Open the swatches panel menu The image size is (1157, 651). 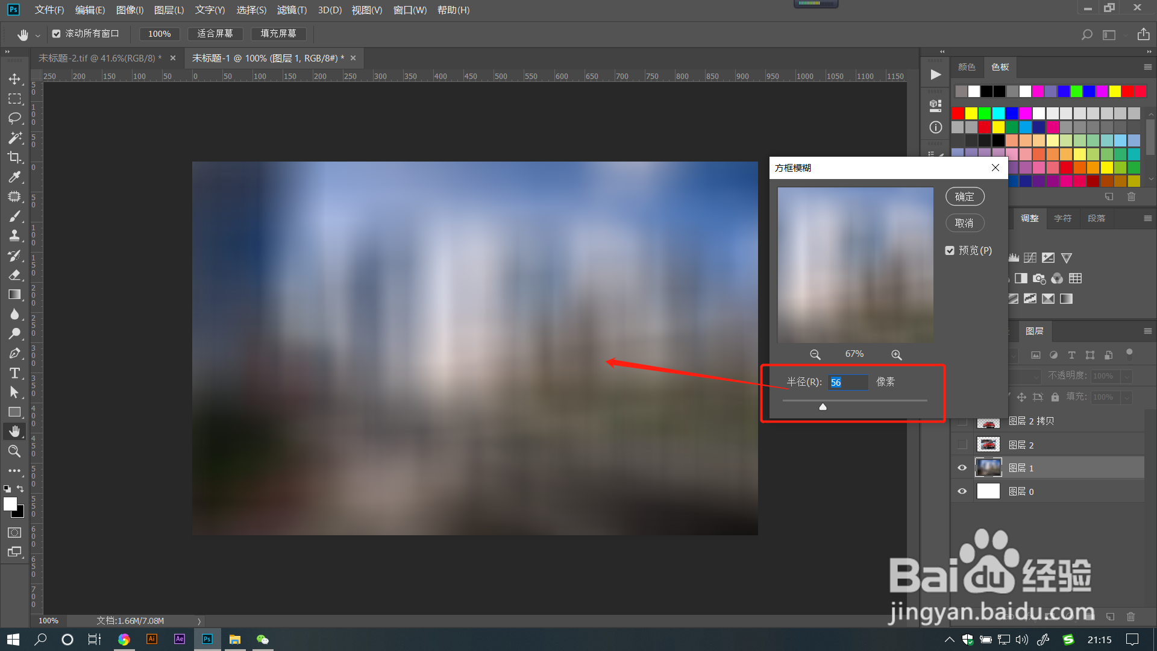tap(1147, 67)
